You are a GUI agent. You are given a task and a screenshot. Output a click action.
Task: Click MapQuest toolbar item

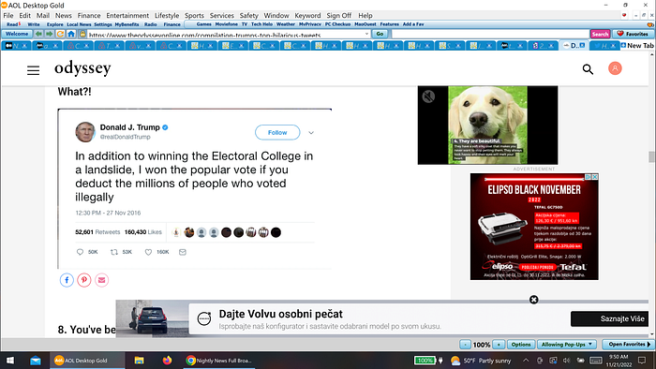coord(365,24)
